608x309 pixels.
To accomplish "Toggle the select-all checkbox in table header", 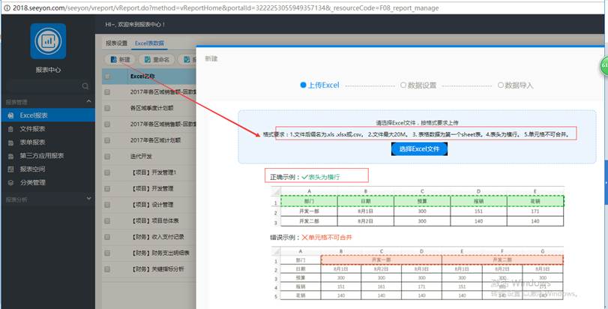I will [x=107, y=76].
